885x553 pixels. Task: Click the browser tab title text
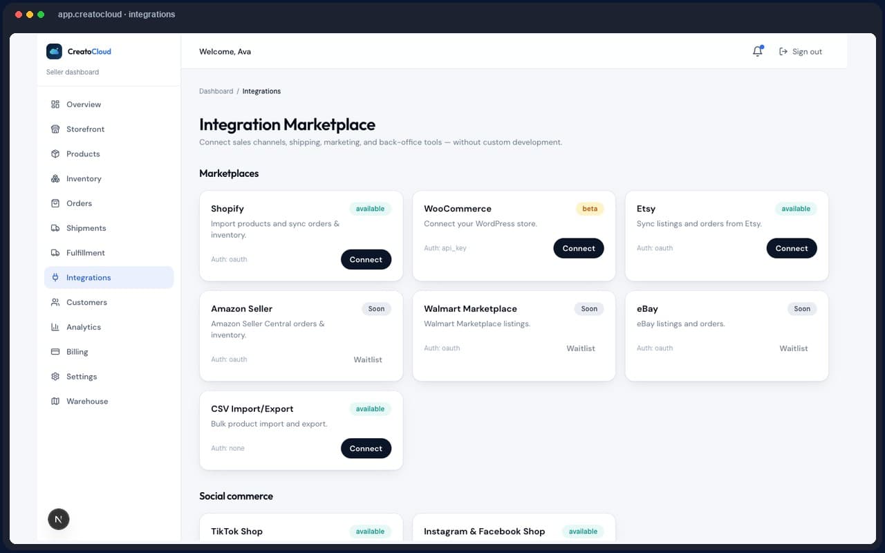[116, 15]
